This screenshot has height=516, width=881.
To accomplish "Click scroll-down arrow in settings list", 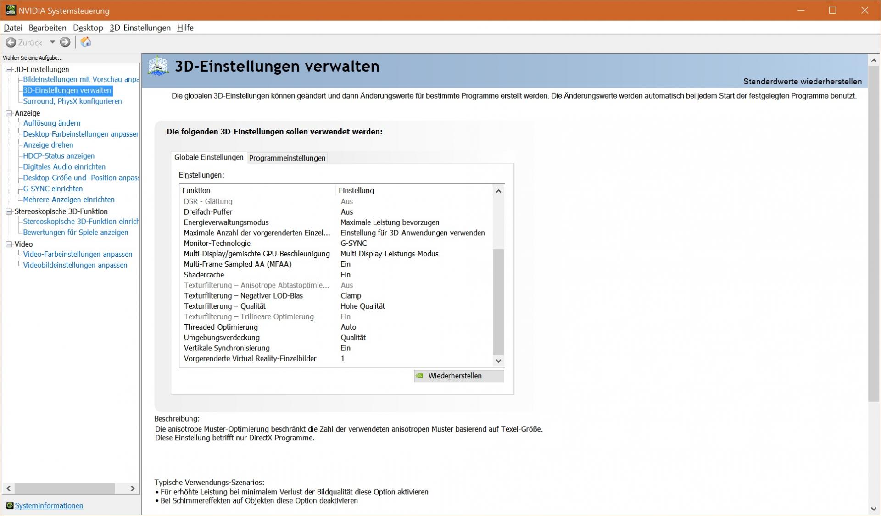I will [x=498, y=361].
